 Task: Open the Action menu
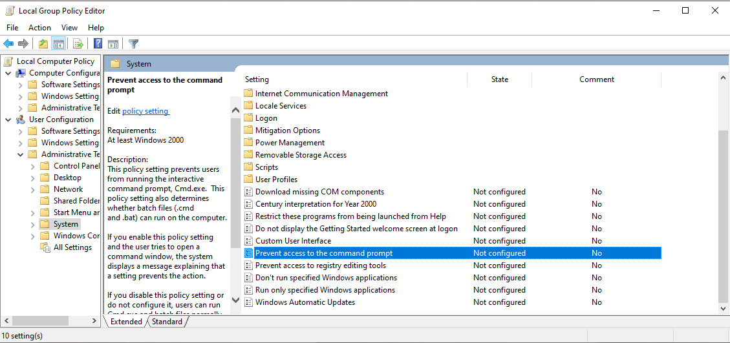39,28
